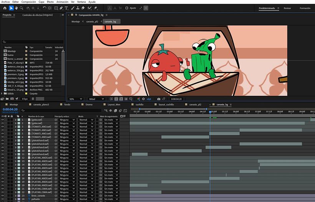Open layer 1 Ninguno parent dropdown
This screenshot has width=315, height=202.
pyautogui.click(x=67, y=120)
